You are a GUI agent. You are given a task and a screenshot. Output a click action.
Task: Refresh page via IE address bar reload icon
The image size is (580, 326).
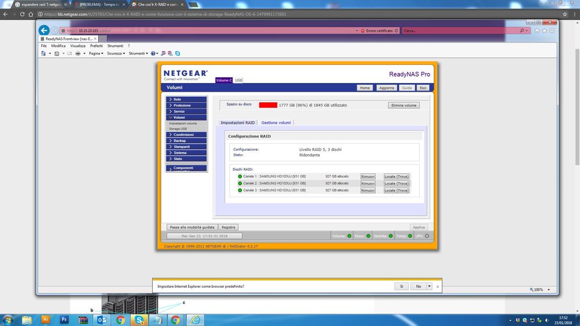[396, 31]
